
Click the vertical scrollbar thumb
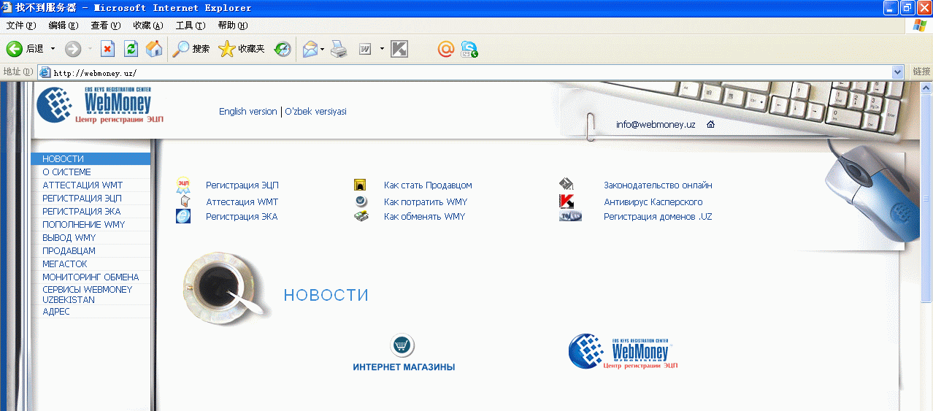(x=926, y=197)
